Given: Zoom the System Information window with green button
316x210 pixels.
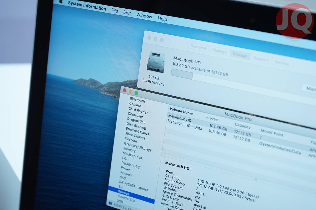Looking at the screenshot, I should (x=136, y=93).
